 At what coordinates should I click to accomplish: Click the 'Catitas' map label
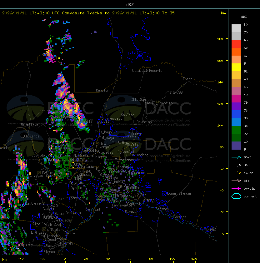(162, 209)
